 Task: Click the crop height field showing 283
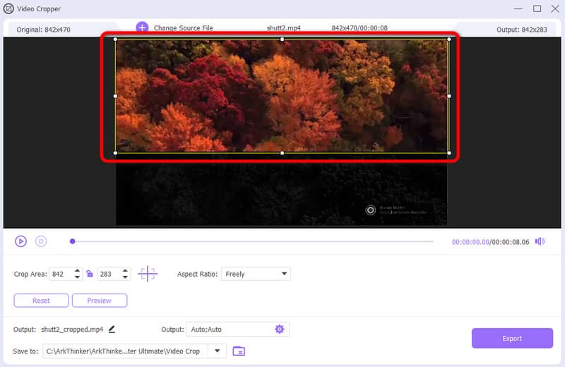109,274
